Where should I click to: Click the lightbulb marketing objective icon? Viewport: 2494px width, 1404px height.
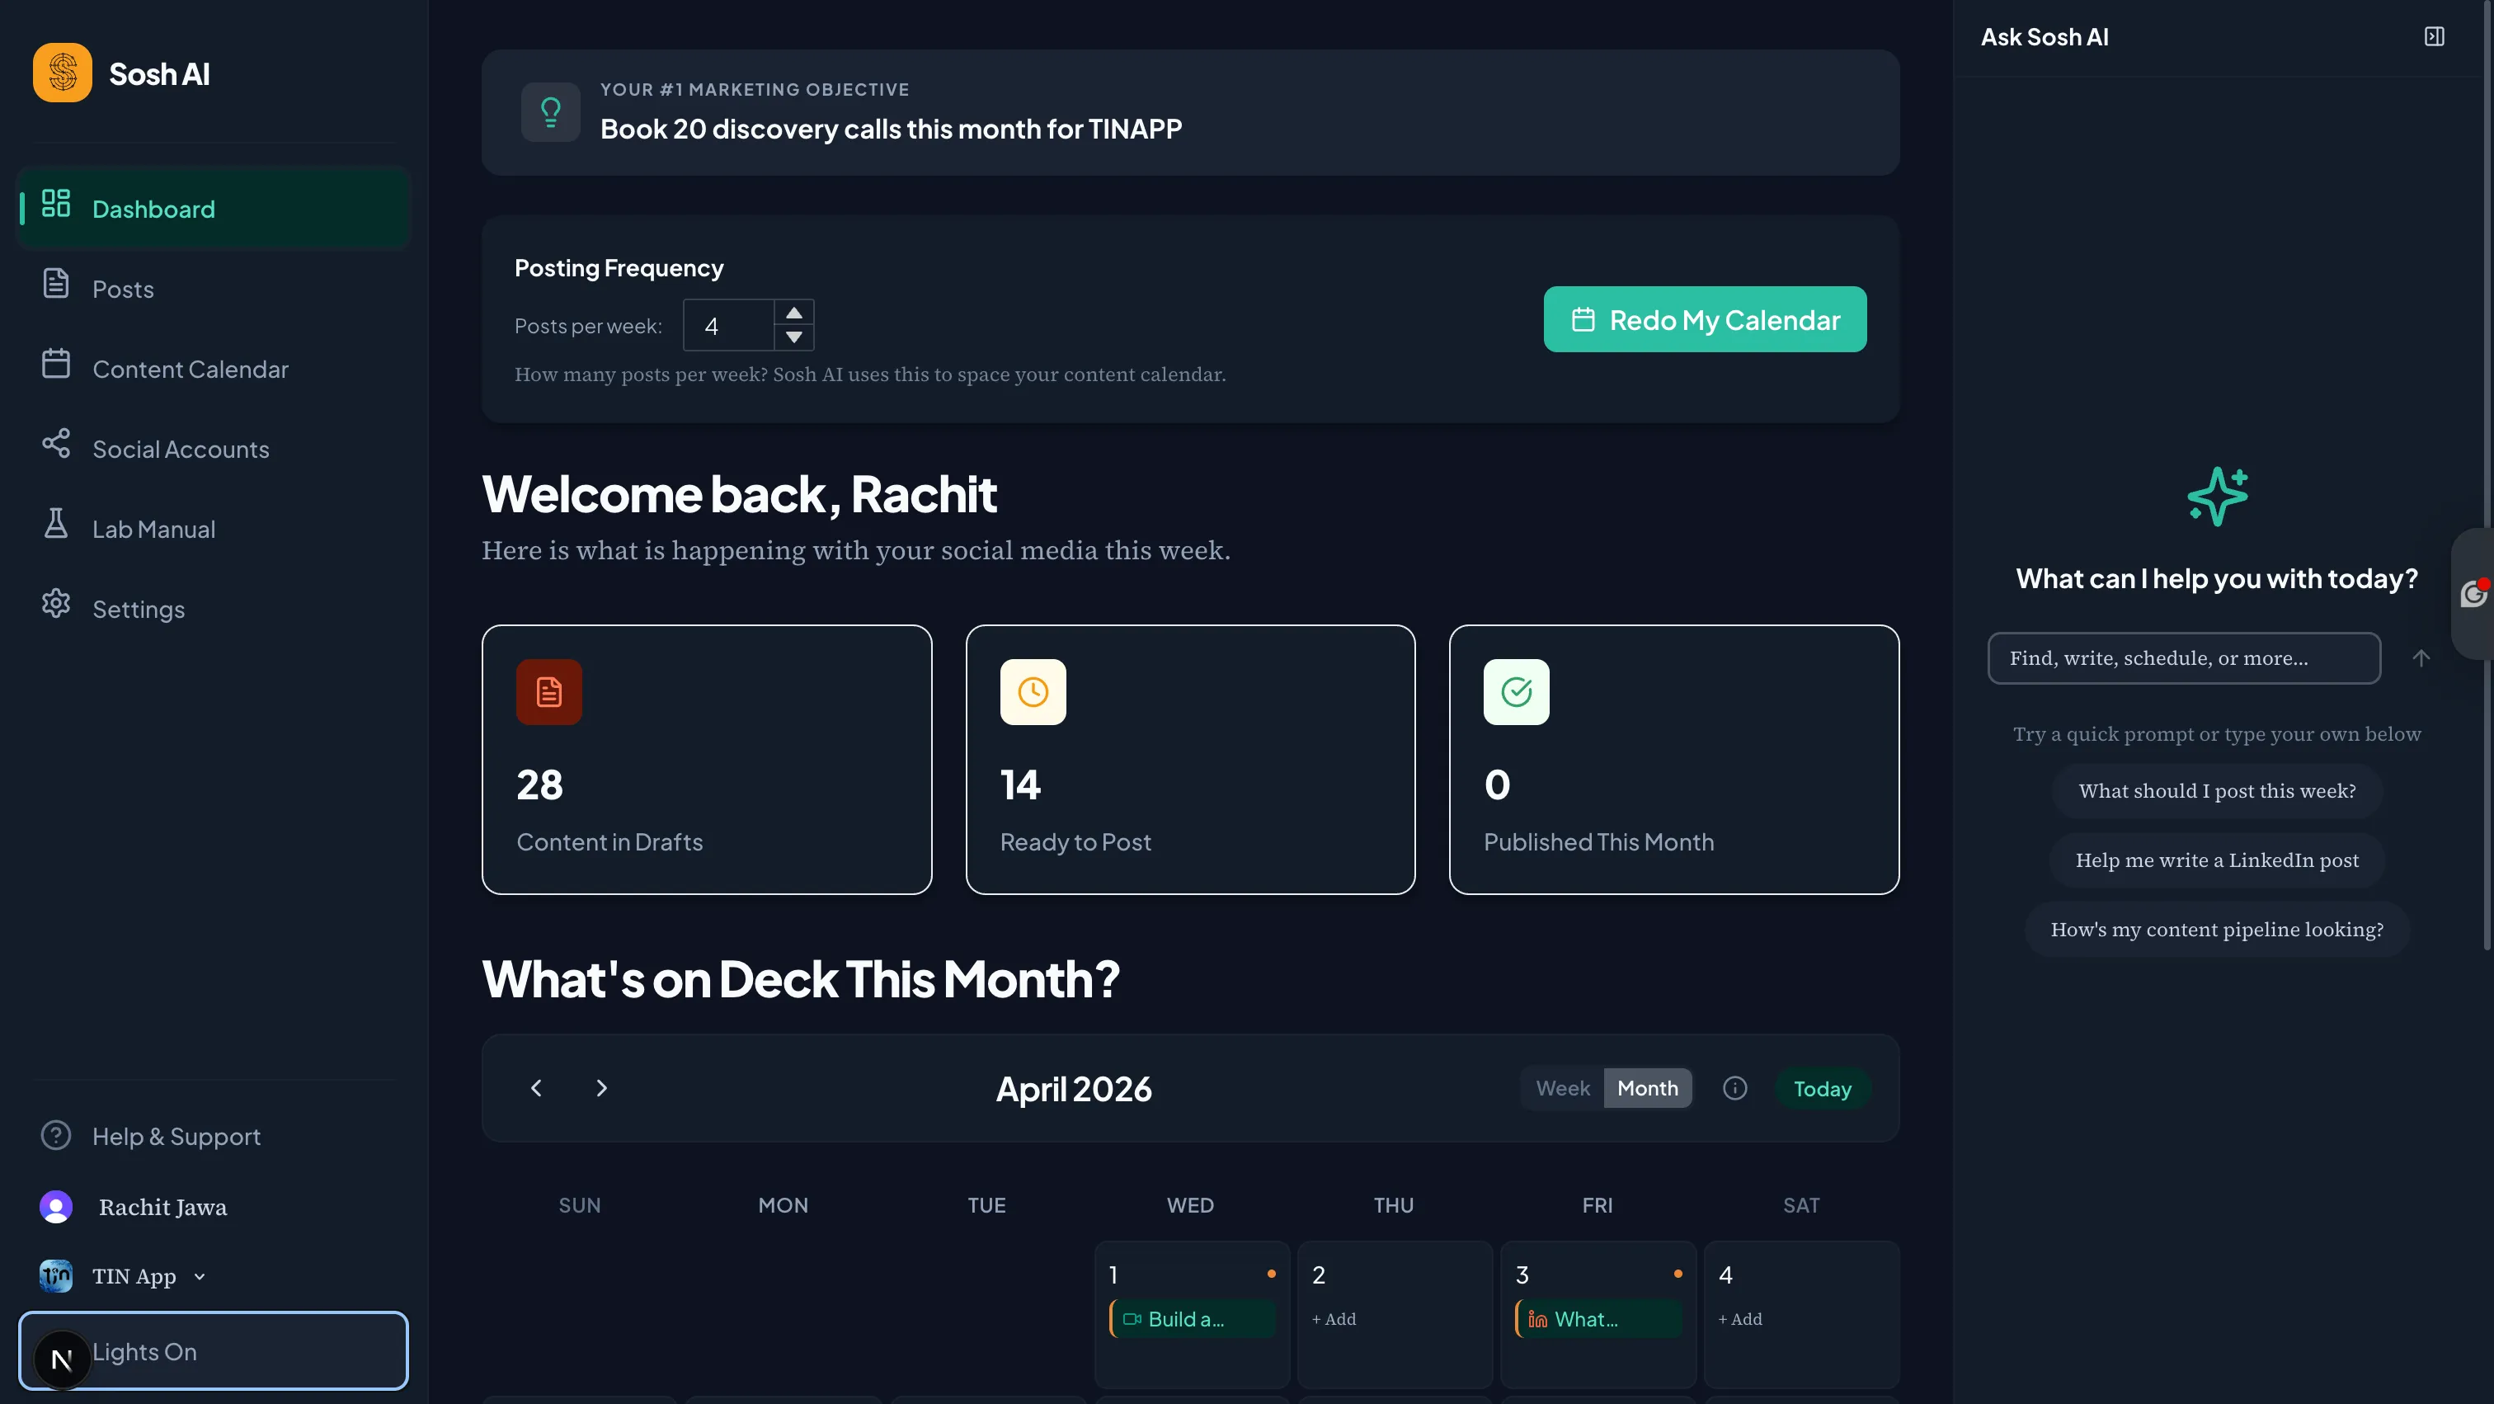(x=551, y=112)
